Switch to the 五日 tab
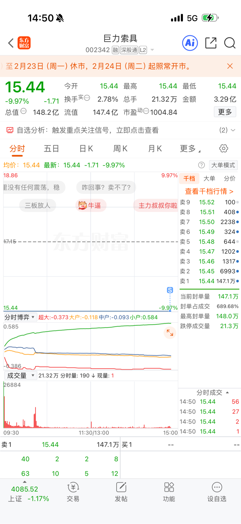The image size is (241, 524). 51,149
